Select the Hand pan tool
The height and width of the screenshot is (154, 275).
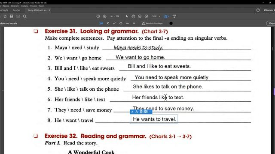coord(133,16)
